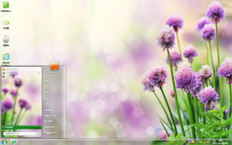The image size is (232, 145).
Task: Open 帮助和支持 (Help and Support)
Action: click(49, 127)
